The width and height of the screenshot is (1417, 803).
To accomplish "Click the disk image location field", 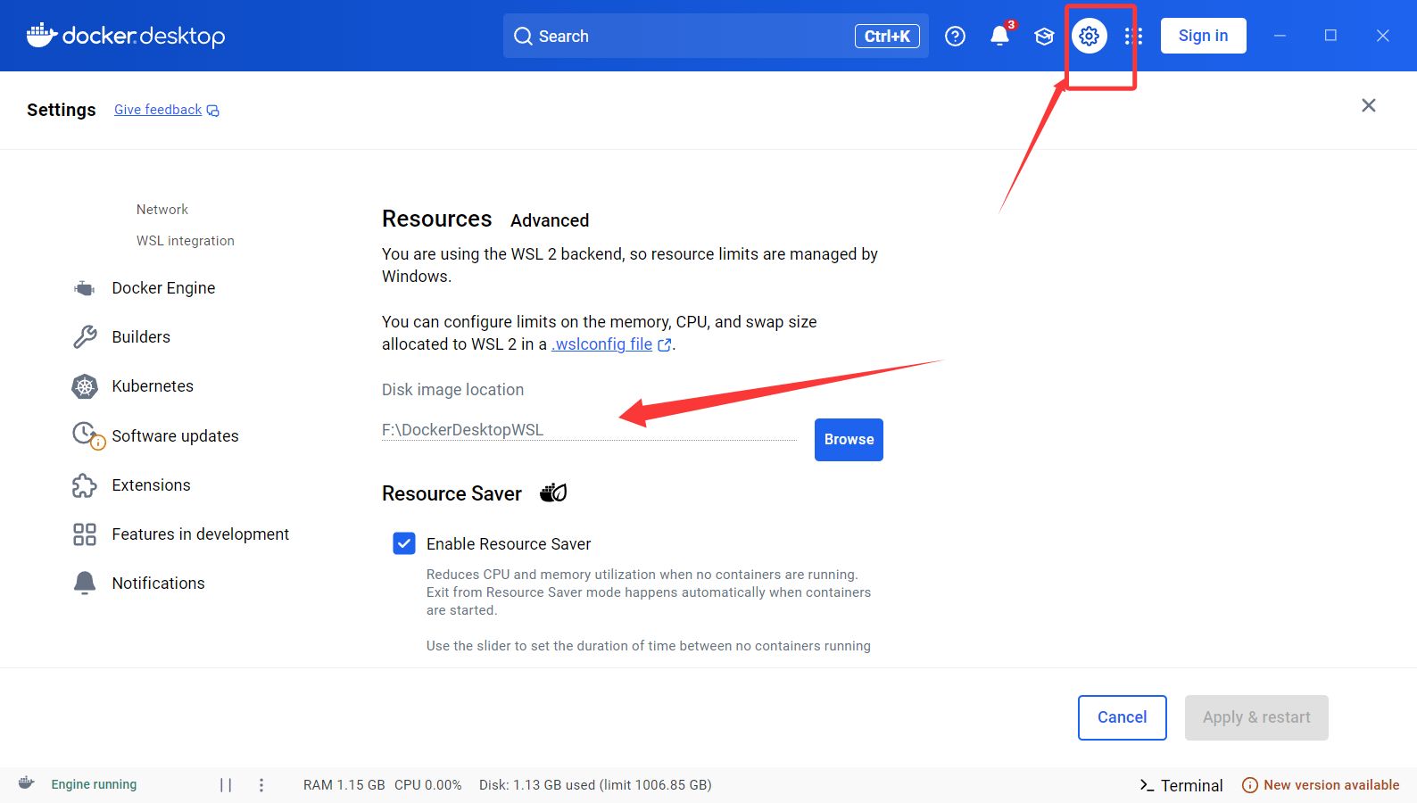I will tap(589, 429).
